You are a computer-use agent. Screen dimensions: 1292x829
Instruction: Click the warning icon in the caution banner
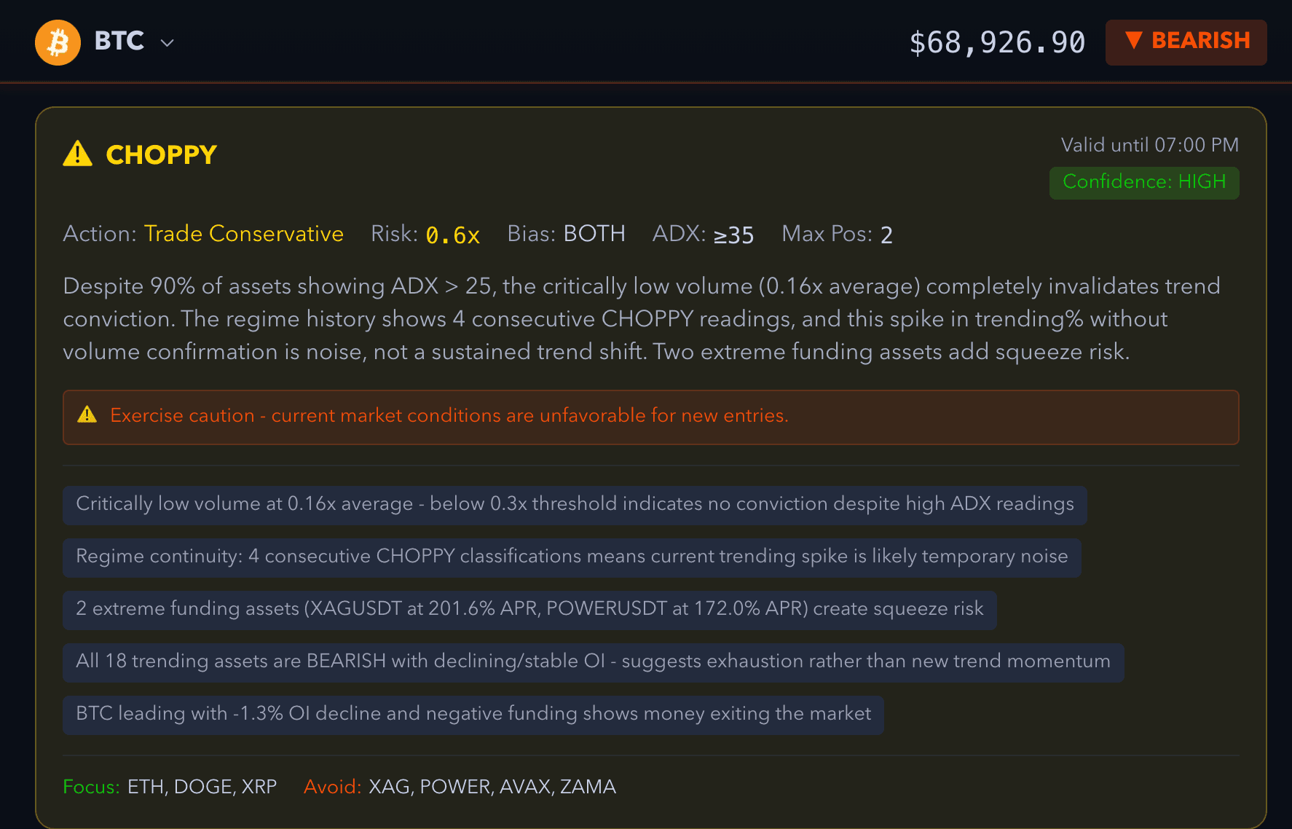click(x=87, y=415)
